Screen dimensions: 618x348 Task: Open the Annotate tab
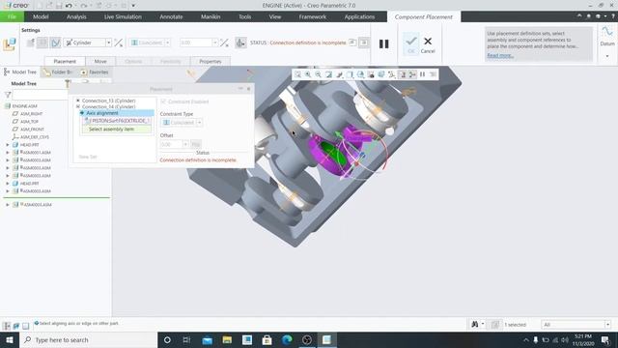(171, 16)
